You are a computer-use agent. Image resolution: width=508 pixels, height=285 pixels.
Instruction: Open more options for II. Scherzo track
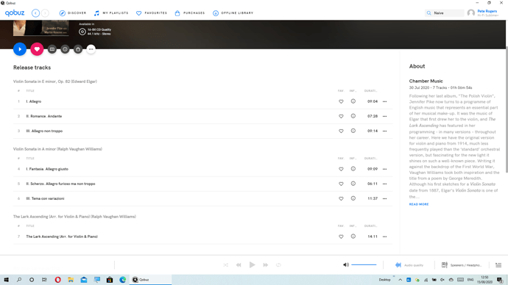[384, 184]
